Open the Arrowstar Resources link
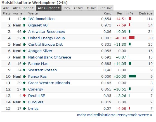 pos(46,32)
